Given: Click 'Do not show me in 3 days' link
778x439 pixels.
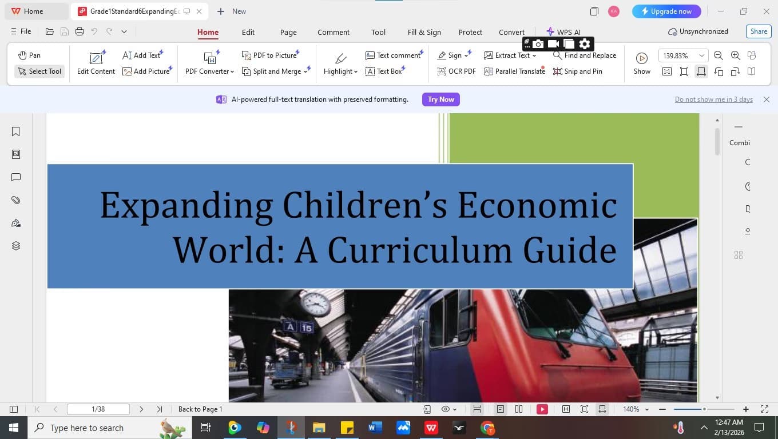Looking at the screenshot, I should pos(713,99).
